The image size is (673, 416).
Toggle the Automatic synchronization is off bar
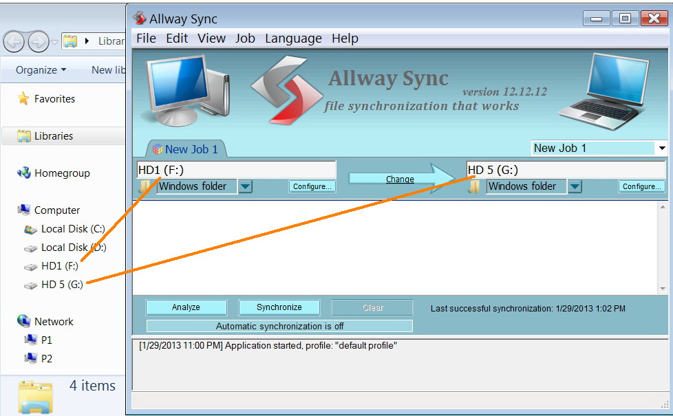(279, 326)
